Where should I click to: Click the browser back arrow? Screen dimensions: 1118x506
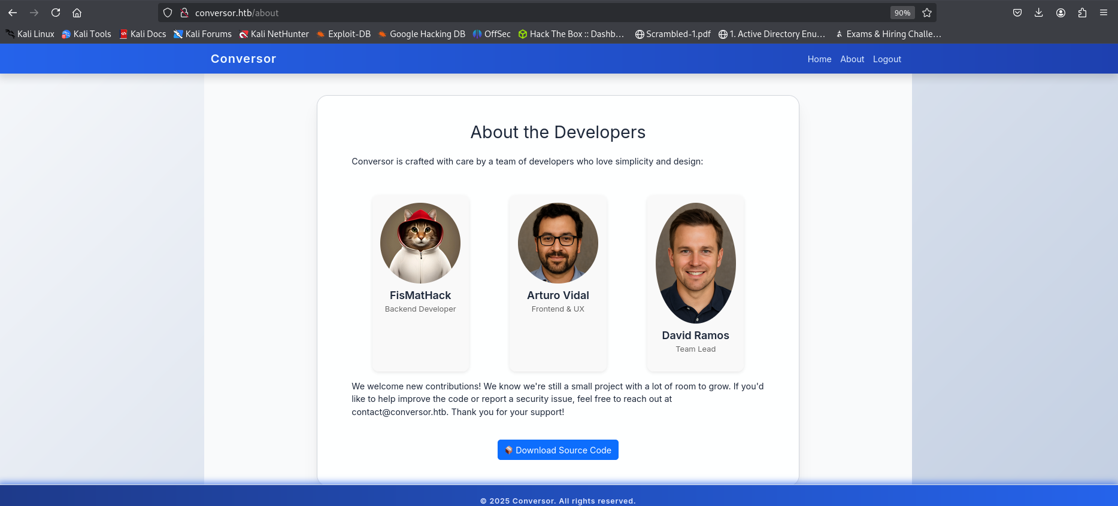tap(13, 13)
